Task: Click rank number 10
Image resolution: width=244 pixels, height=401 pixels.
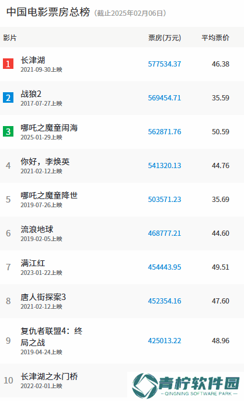Action: [x=8, y=381]
